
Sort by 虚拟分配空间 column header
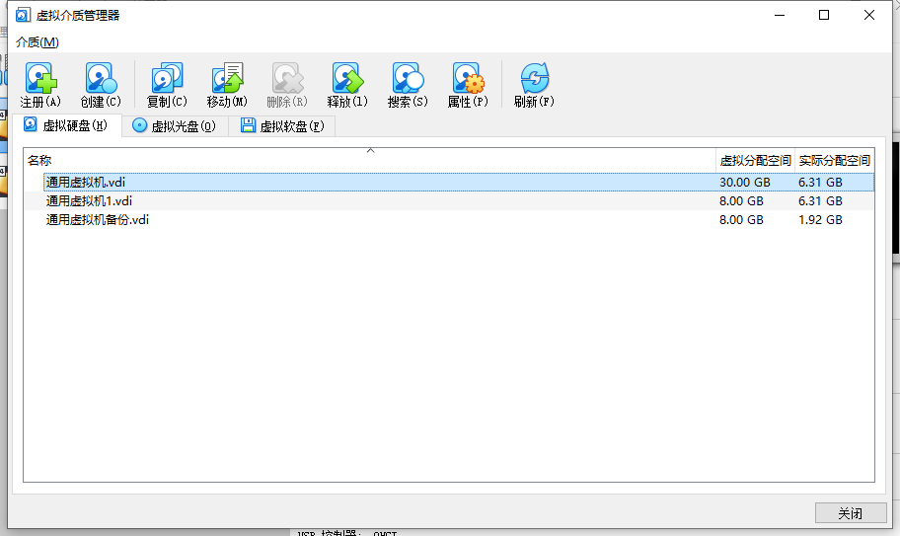pos(755,160)
